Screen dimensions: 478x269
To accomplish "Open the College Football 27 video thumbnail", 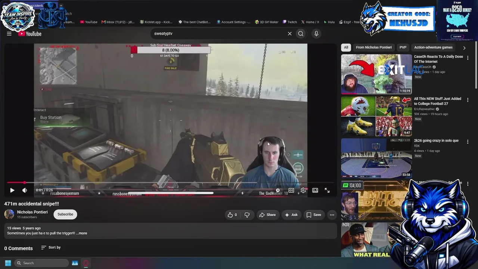I will coord(376,116).
